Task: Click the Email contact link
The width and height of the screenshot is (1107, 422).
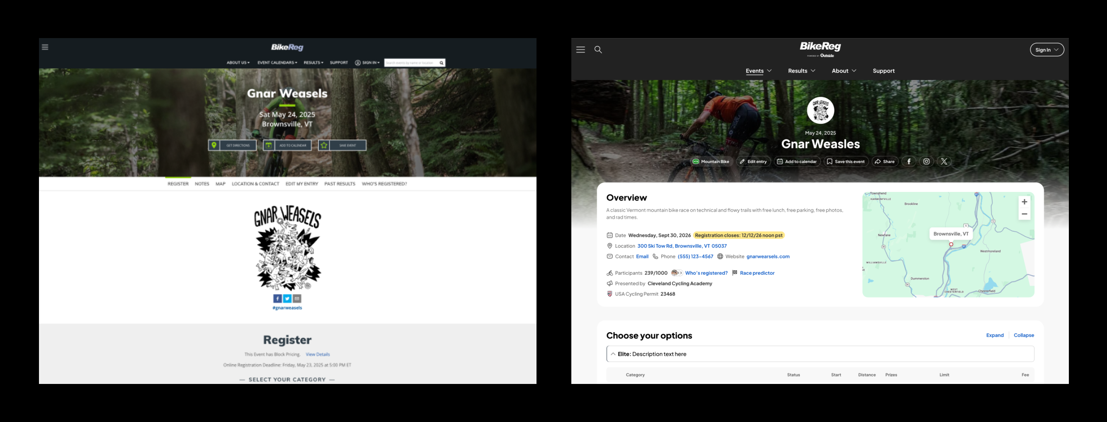Action: point(642,257)
